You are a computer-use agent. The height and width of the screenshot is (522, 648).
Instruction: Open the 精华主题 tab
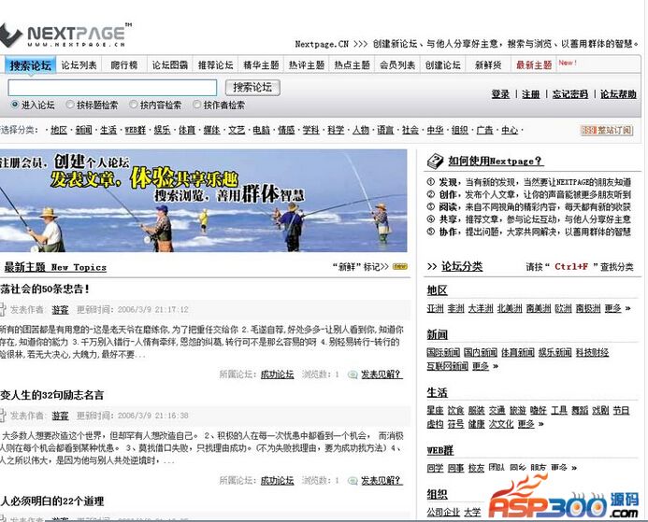click(261, 65)
